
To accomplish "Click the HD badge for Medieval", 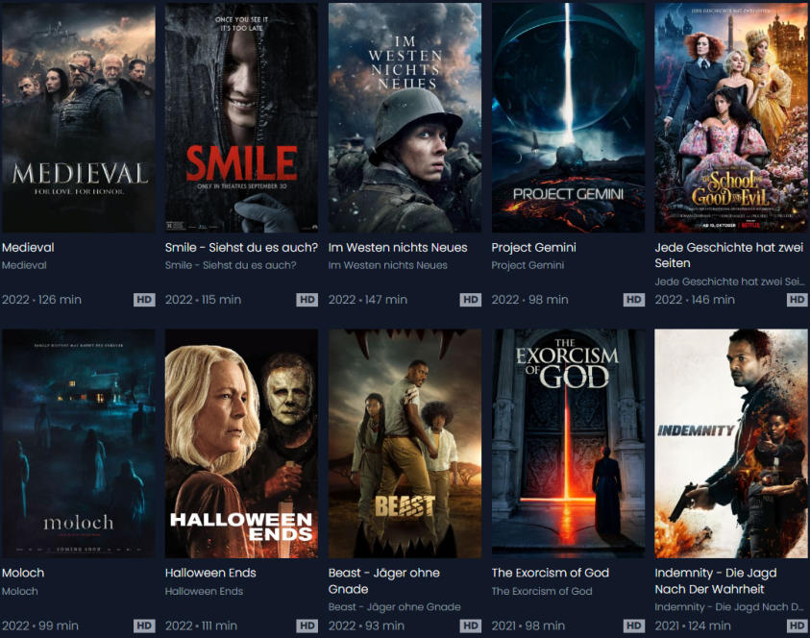I will [x=144, y=300].
